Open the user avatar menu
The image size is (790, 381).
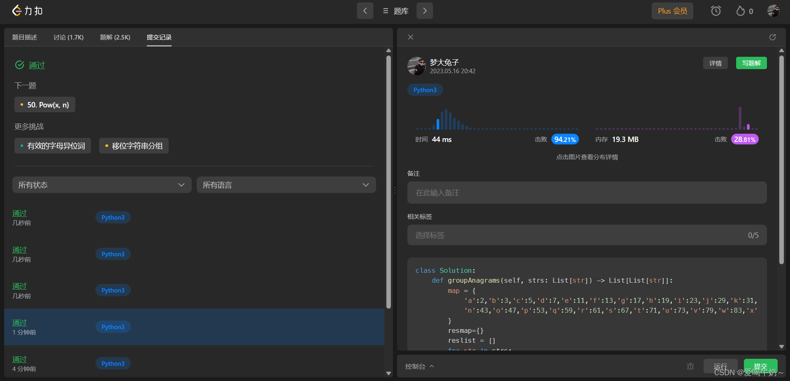click(x=774, y=11)
